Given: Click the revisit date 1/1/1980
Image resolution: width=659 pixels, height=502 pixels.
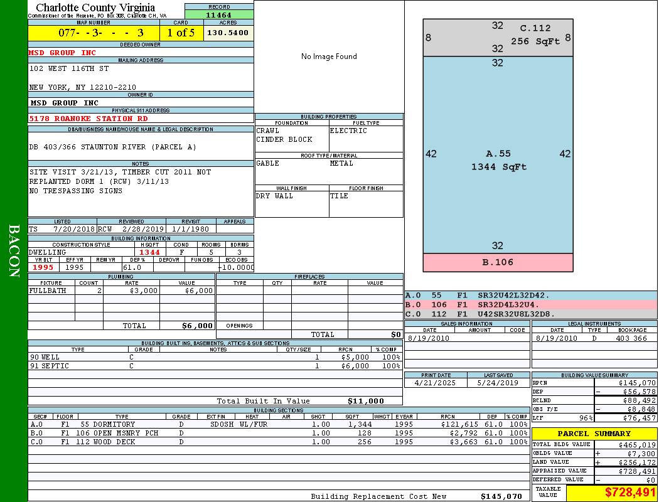Looking at the screenshot, I should tap(190, 230).
